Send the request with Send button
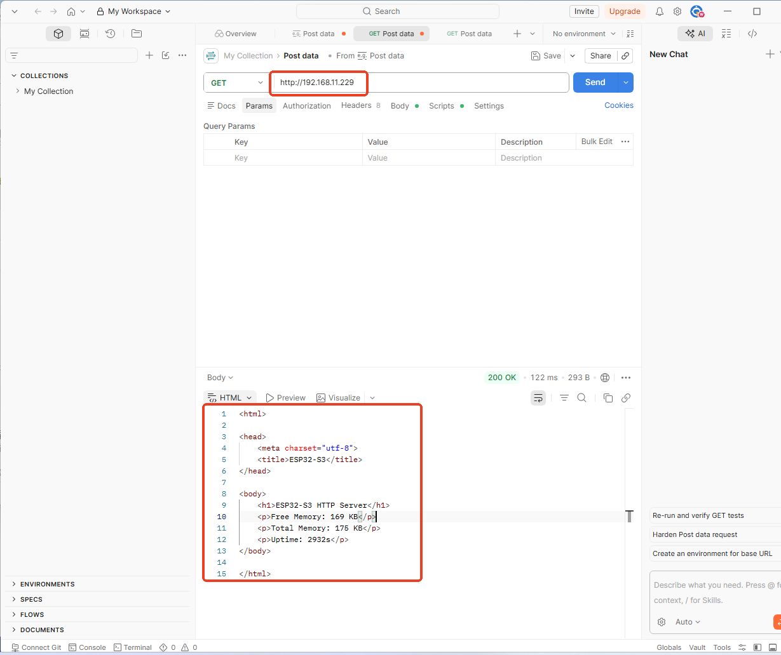Image resolution: width=781 pixels, height=655 pixels. pyautogui.click(x=595, y=83)
